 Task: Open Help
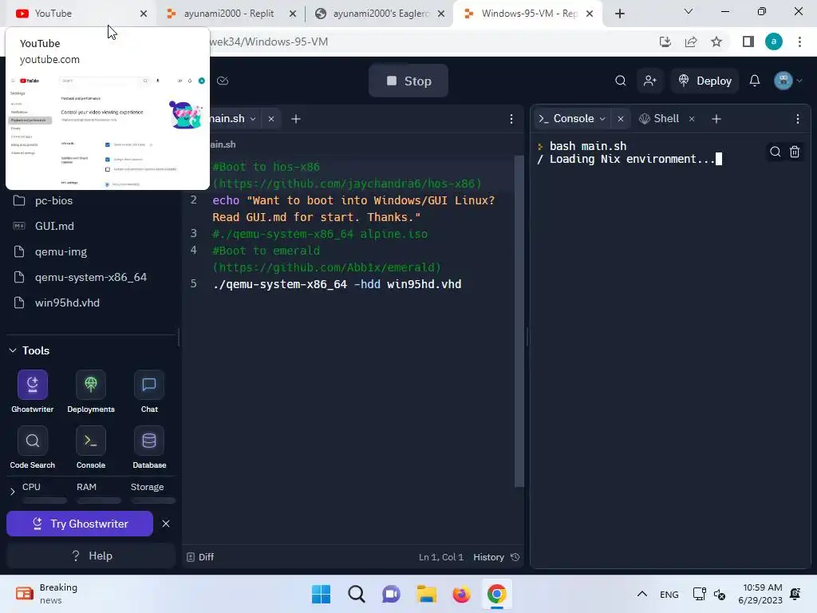[91, 556]
